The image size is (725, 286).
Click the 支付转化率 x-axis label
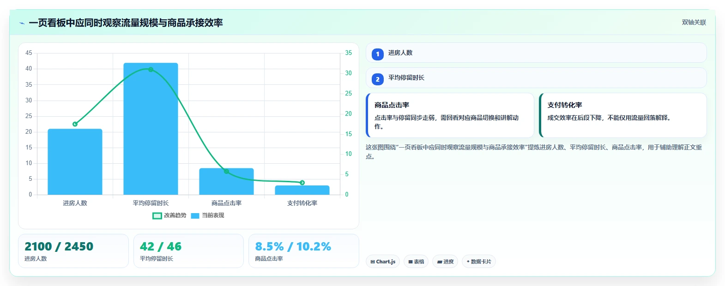point(302,203)
